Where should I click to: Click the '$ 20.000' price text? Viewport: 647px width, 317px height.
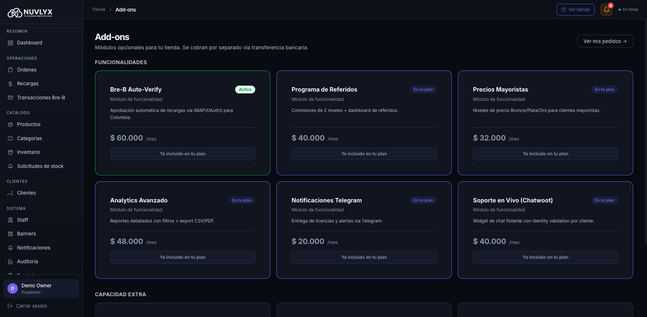point(308,241)
